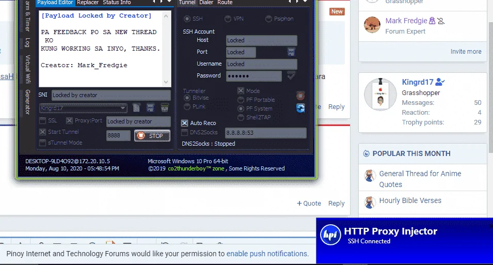Toggle the Auto Reco checkbox
Viewport: 493px width, 265px height.
pos(185,123)
